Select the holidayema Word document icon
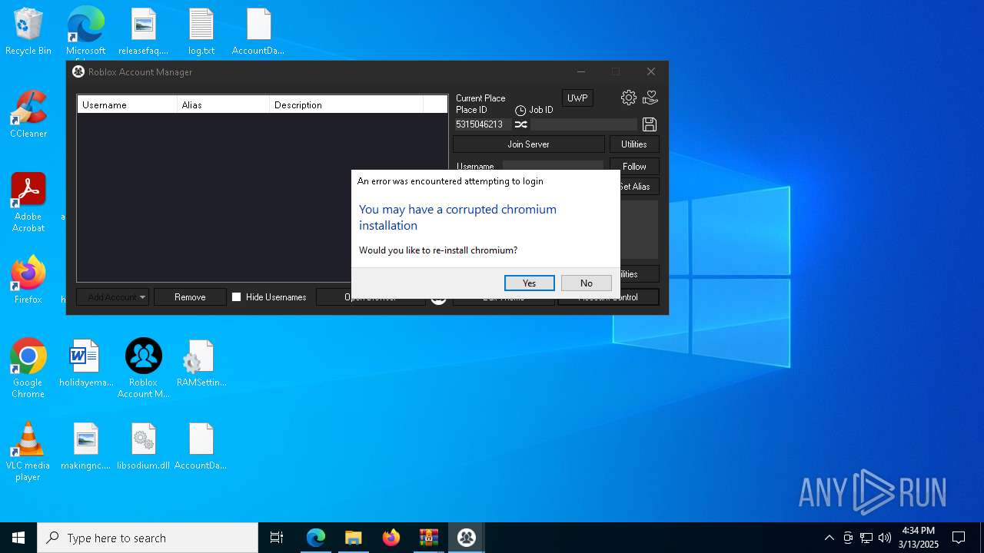Screen dimensions: 984x553 [x=85, y=363]
